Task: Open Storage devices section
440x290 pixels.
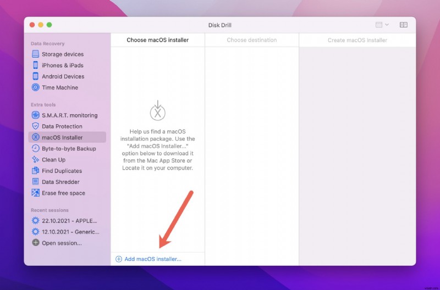Action: (x=63, y=54)
